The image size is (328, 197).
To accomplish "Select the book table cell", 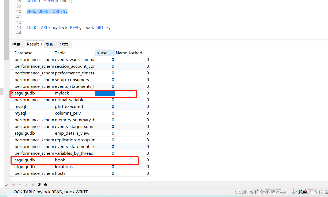I will click(x=74, y=160).
